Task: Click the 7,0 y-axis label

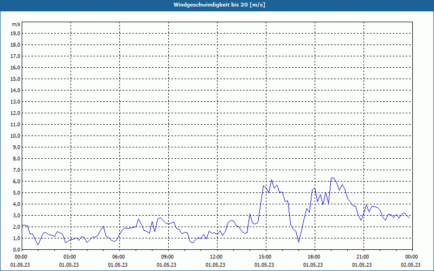Action: coord(16,170)
